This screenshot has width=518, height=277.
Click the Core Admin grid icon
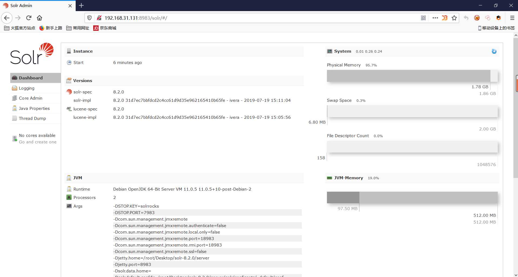(x=15, y=98)
